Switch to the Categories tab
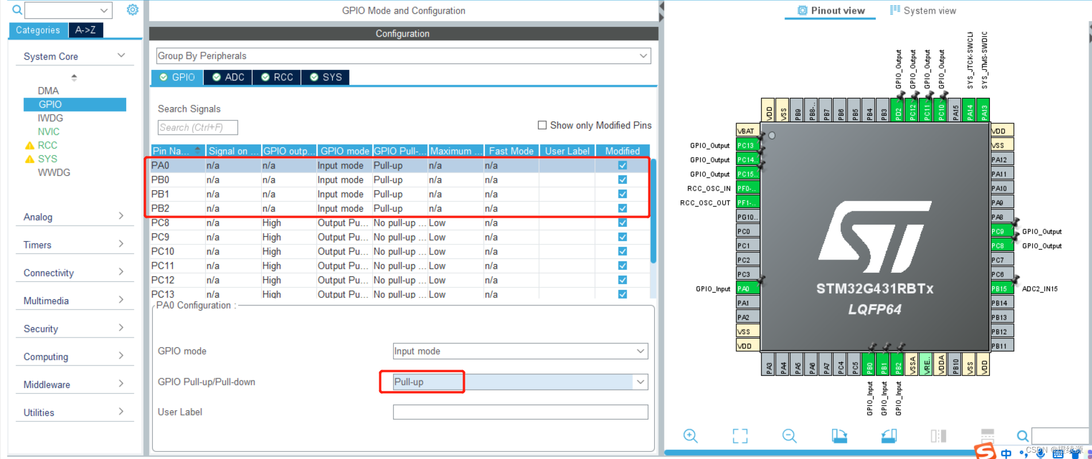The image size is (1092, 459). (x=38, y=30)
